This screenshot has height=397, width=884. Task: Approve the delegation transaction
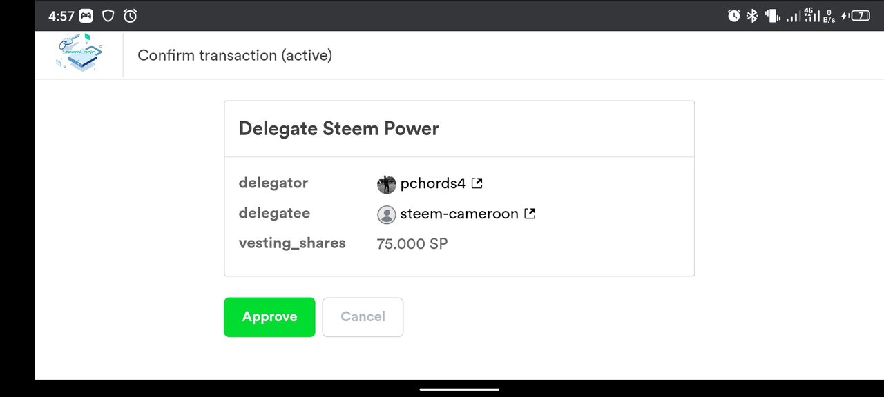269,317
